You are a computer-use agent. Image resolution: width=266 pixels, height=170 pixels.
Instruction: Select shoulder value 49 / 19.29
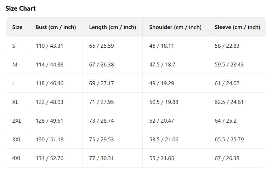pos(162,83)
